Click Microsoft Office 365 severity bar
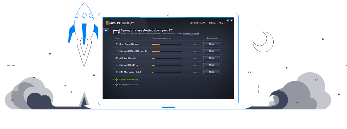 (x=167, y=51)
